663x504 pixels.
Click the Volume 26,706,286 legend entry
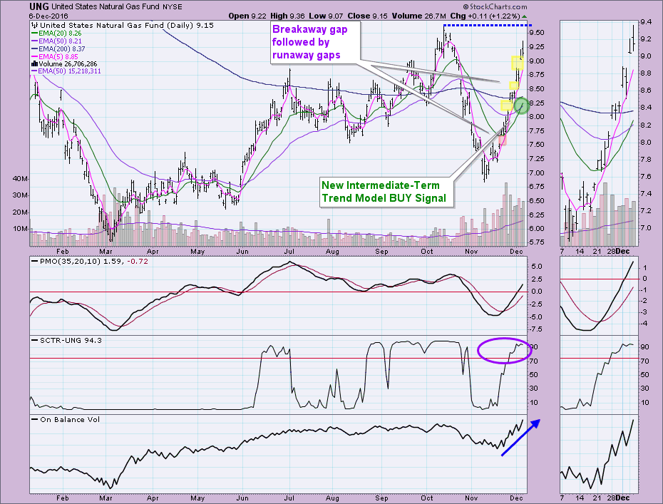pyautogui.click(x=65, y=64)
